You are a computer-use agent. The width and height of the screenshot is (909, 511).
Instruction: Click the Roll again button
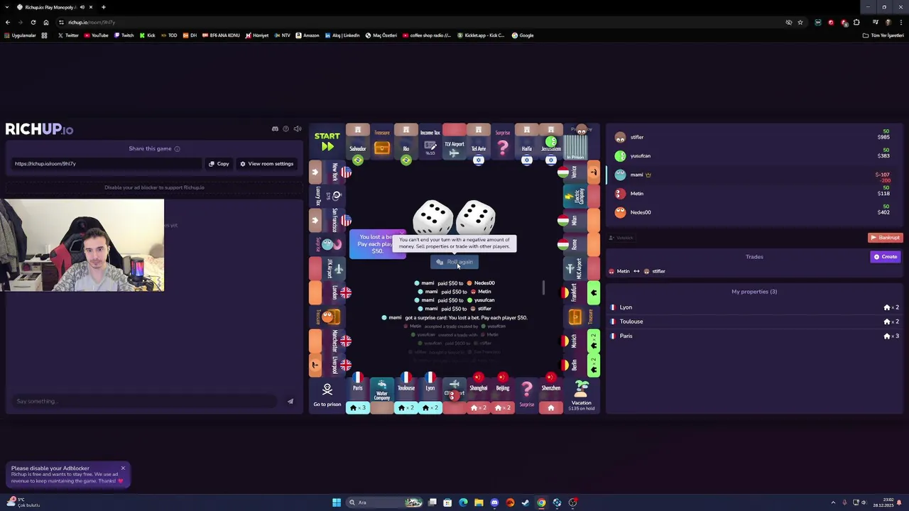[x=454, y=262]
